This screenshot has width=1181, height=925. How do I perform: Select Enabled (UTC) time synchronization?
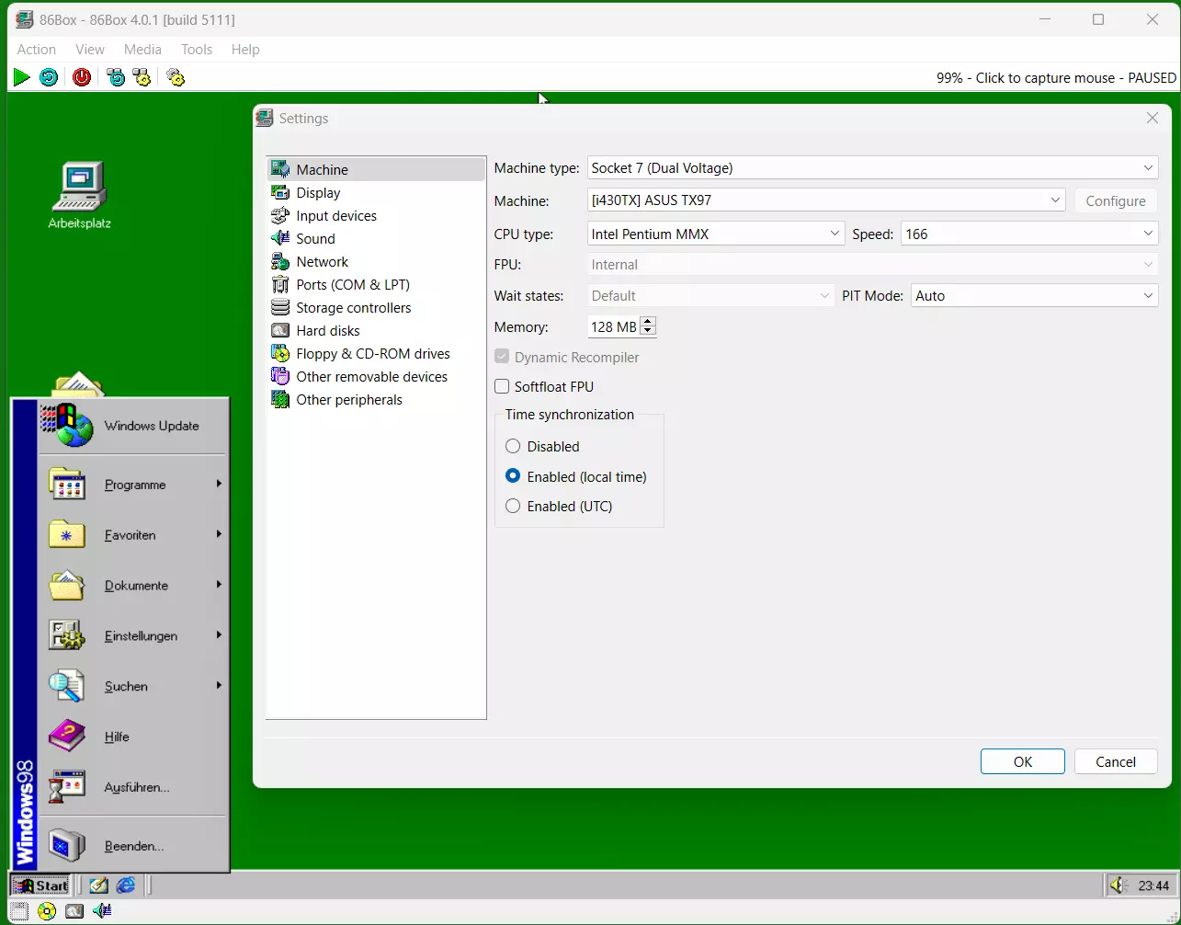click(x=559, y=506)
